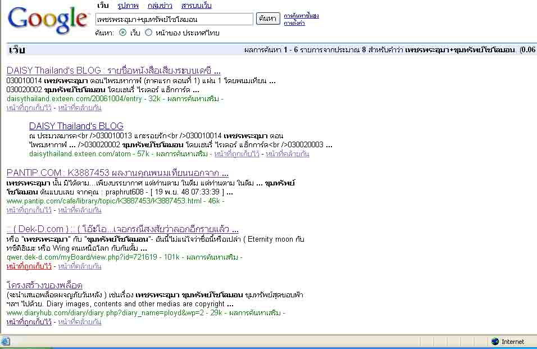Click the 'Internet' zone label in status bar
The width and height of the screenshot is (537, 349).
tap(513, 342)
